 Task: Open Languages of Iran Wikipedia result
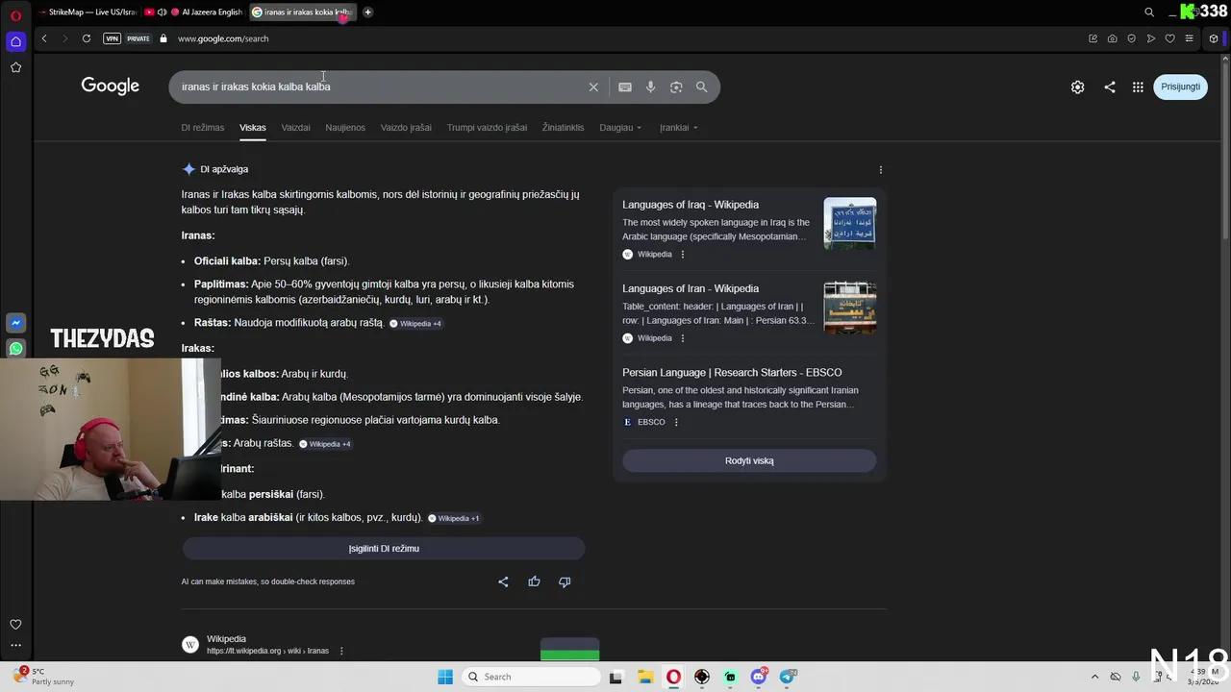pyautogui.click(x=691, y=288)
